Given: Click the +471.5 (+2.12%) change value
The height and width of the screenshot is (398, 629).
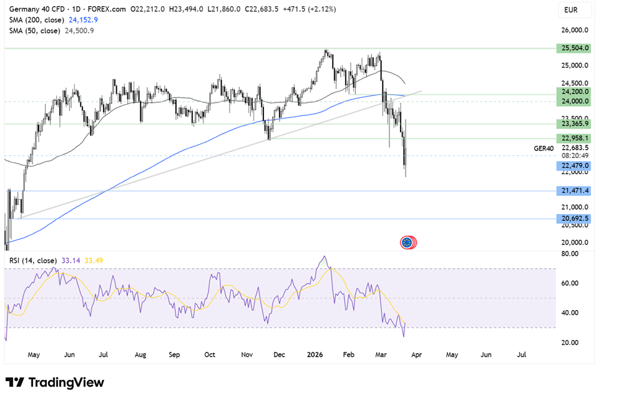Looking at the screenshot, I should point(310,9).
